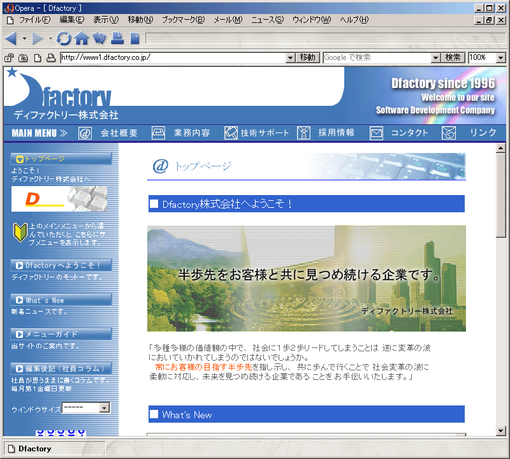This screenshot has height=459, width=510.
Task: Click the scanner icon beside 業務内容
Action: coord(158,133)
